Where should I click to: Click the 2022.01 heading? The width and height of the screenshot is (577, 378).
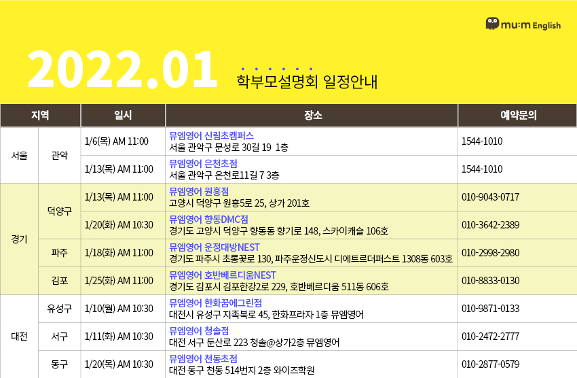[x=122, y=69]
